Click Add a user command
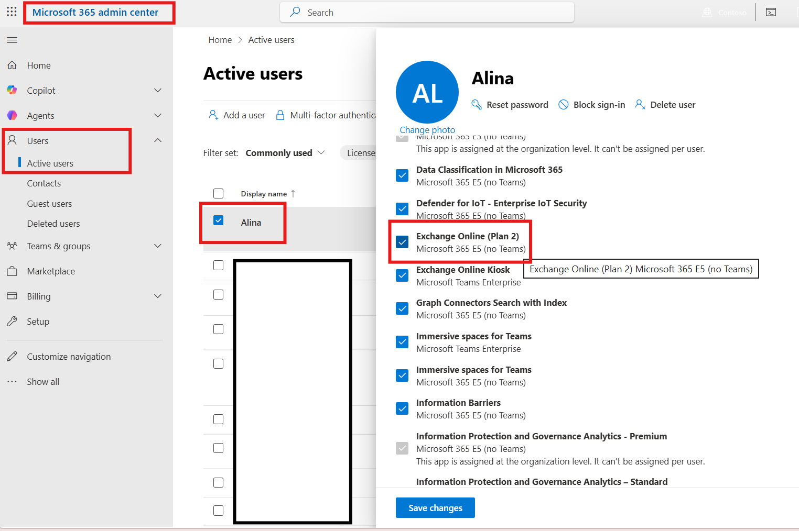Viewport: 799px width, 531px height. [237, 115]
